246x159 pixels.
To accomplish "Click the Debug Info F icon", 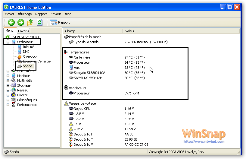I will pos(71,134).
